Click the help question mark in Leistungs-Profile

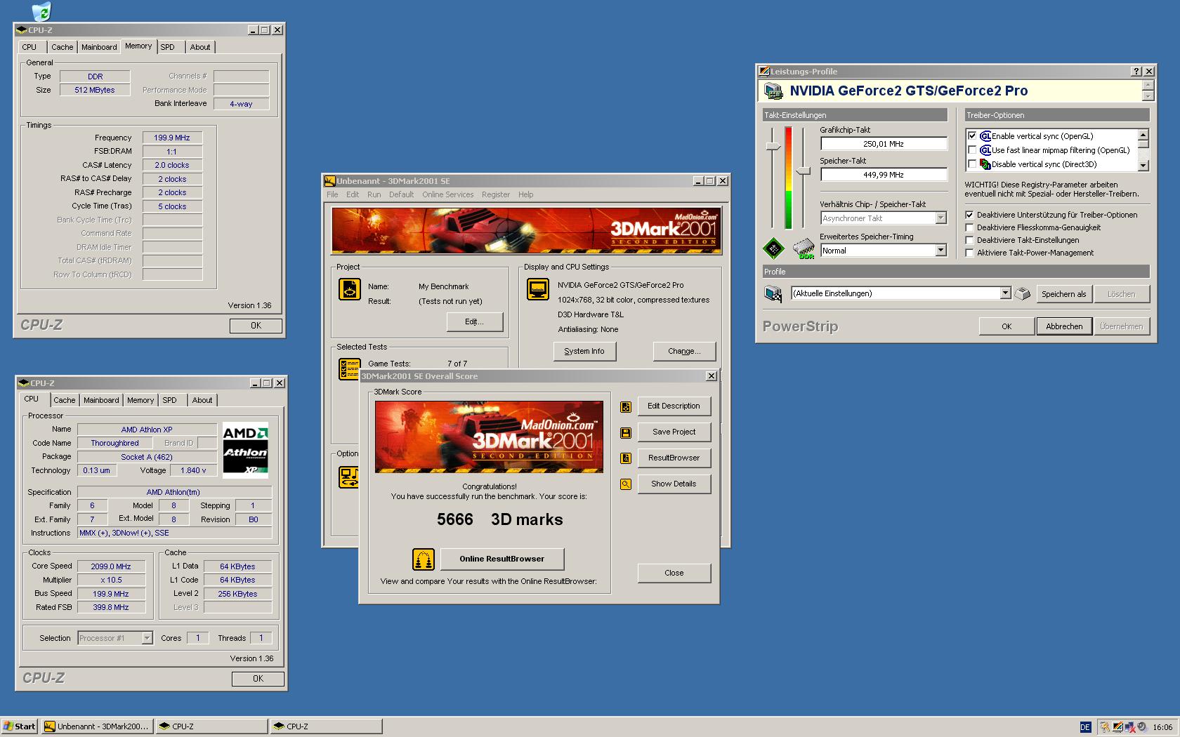pos(1136,72)
